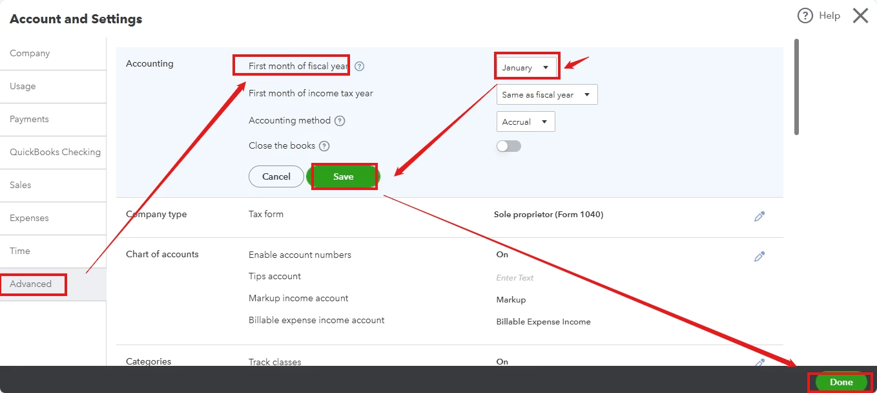Show help for First month of fiscal year
This screenshot has width=877, height=393.
click(360, 66)
